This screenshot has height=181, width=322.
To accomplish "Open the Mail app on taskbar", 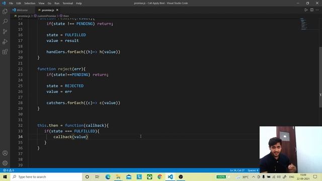I will (129, 176).
